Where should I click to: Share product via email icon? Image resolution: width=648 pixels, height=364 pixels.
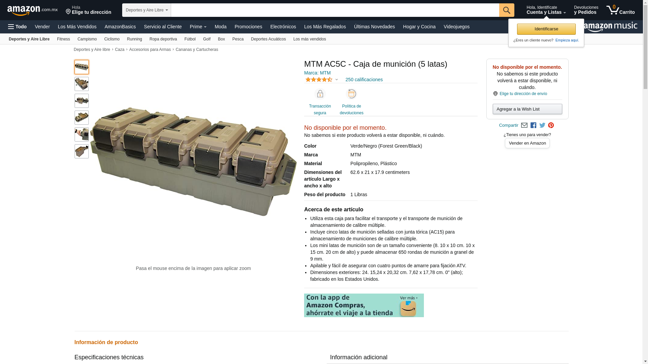tap(524, 125)
